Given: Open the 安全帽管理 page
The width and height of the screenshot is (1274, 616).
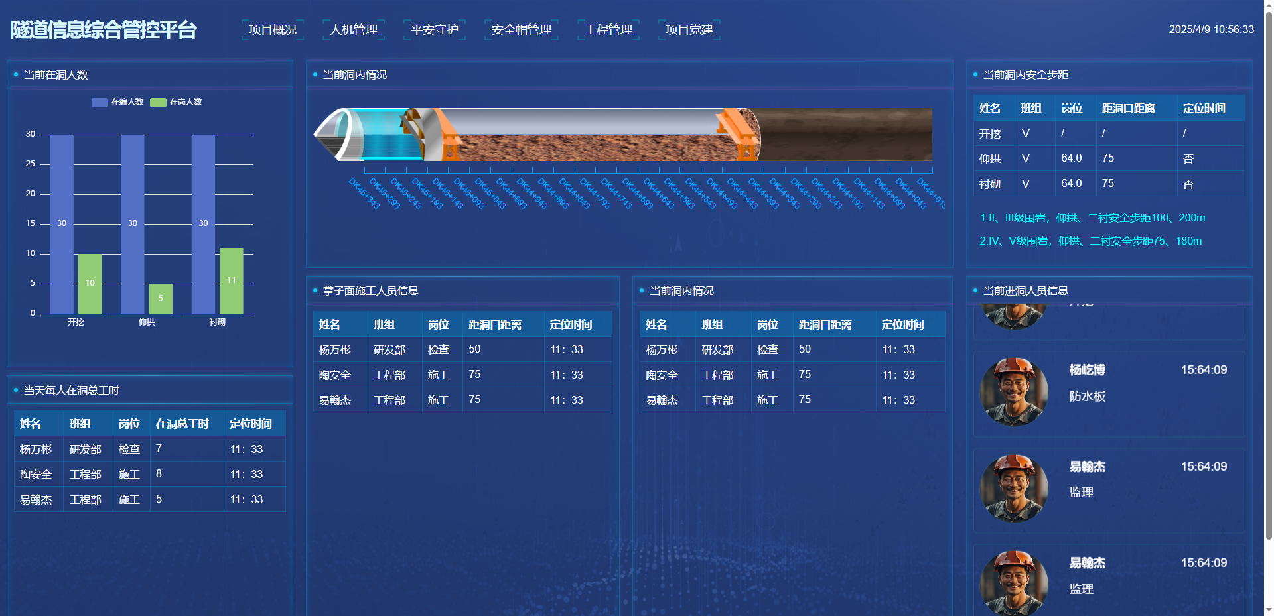Looking at the screenshot, I should 521,30.
